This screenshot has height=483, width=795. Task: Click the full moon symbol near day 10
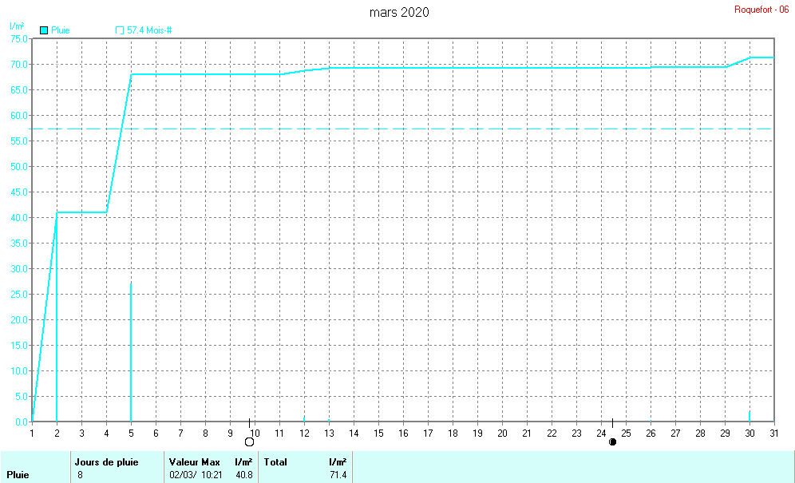pos(250,442)
